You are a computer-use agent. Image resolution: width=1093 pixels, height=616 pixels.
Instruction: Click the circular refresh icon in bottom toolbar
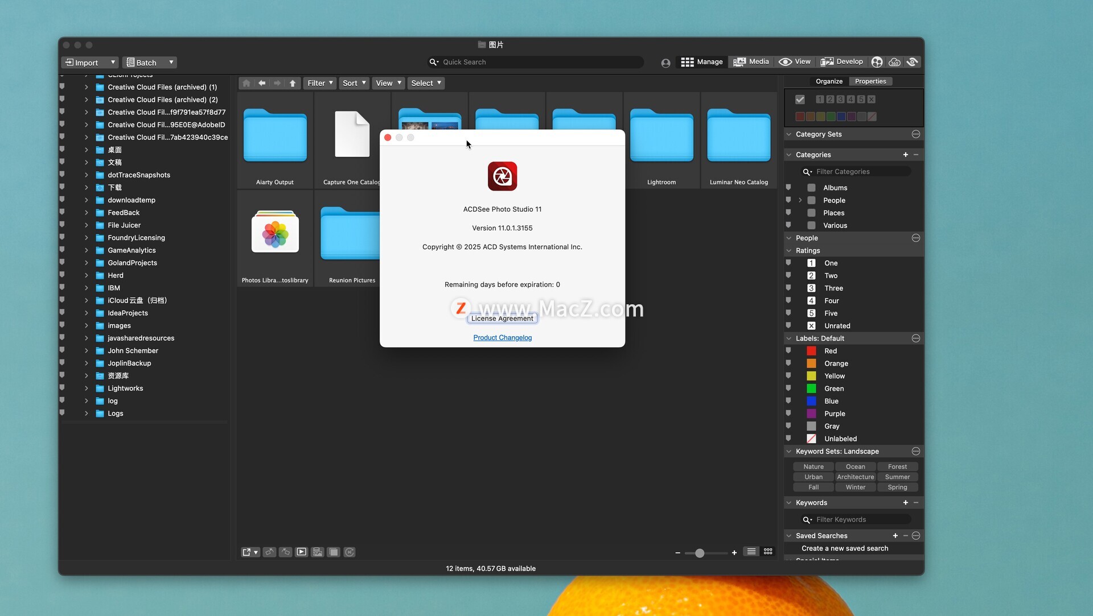pyautogui.click(x=350, y=552)
